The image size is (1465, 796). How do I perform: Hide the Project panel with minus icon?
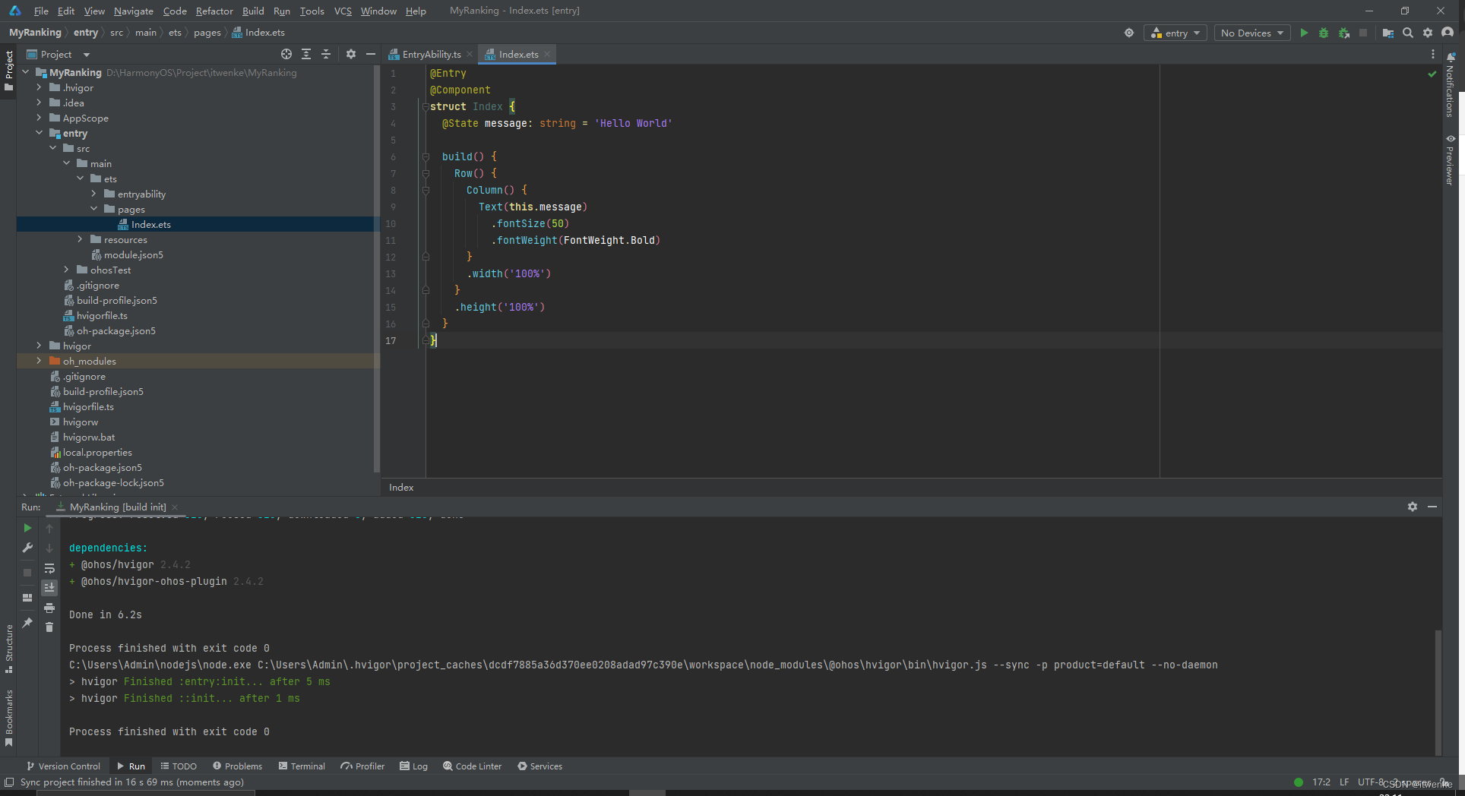tap(371, 54)
